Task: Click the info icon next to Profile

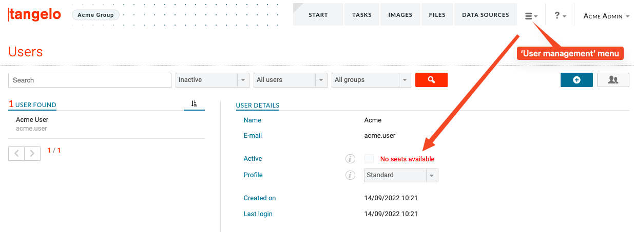Action: [350, 175]
